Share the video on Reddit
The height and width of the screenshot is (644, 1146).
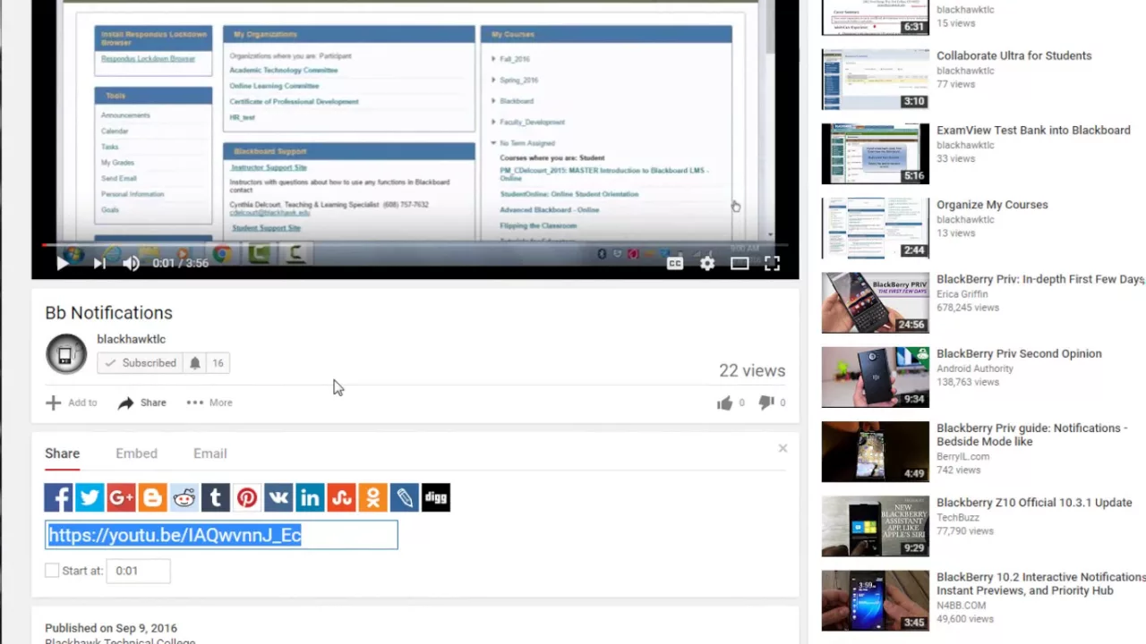(x=184, y=497)
